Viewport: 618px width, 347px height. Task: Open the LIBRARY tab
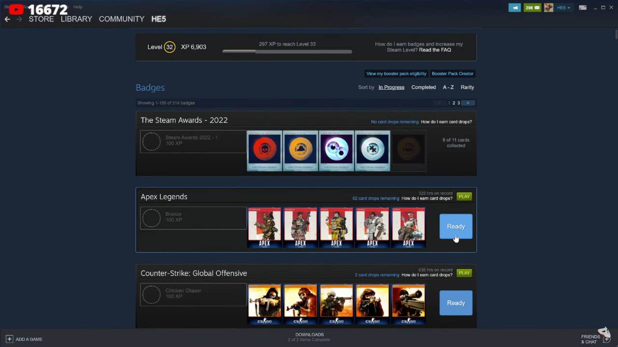[x=76, y=19]
